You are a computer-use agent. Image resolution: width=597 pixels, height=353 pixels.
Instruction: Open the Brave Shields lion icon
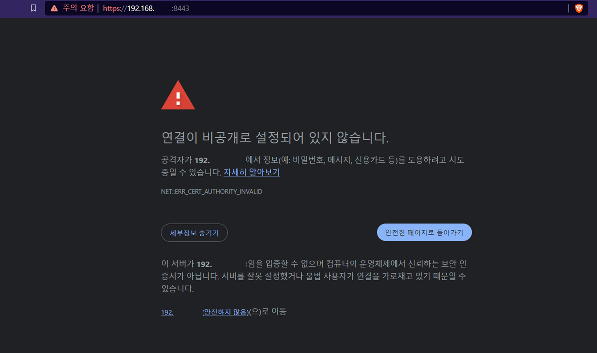pos(579,8)
